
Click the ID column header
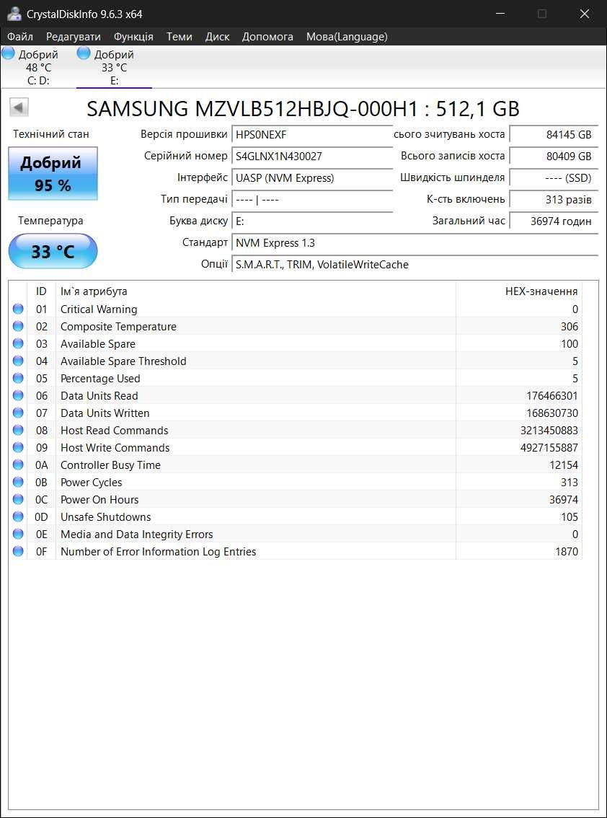click(x=41, y=291)
